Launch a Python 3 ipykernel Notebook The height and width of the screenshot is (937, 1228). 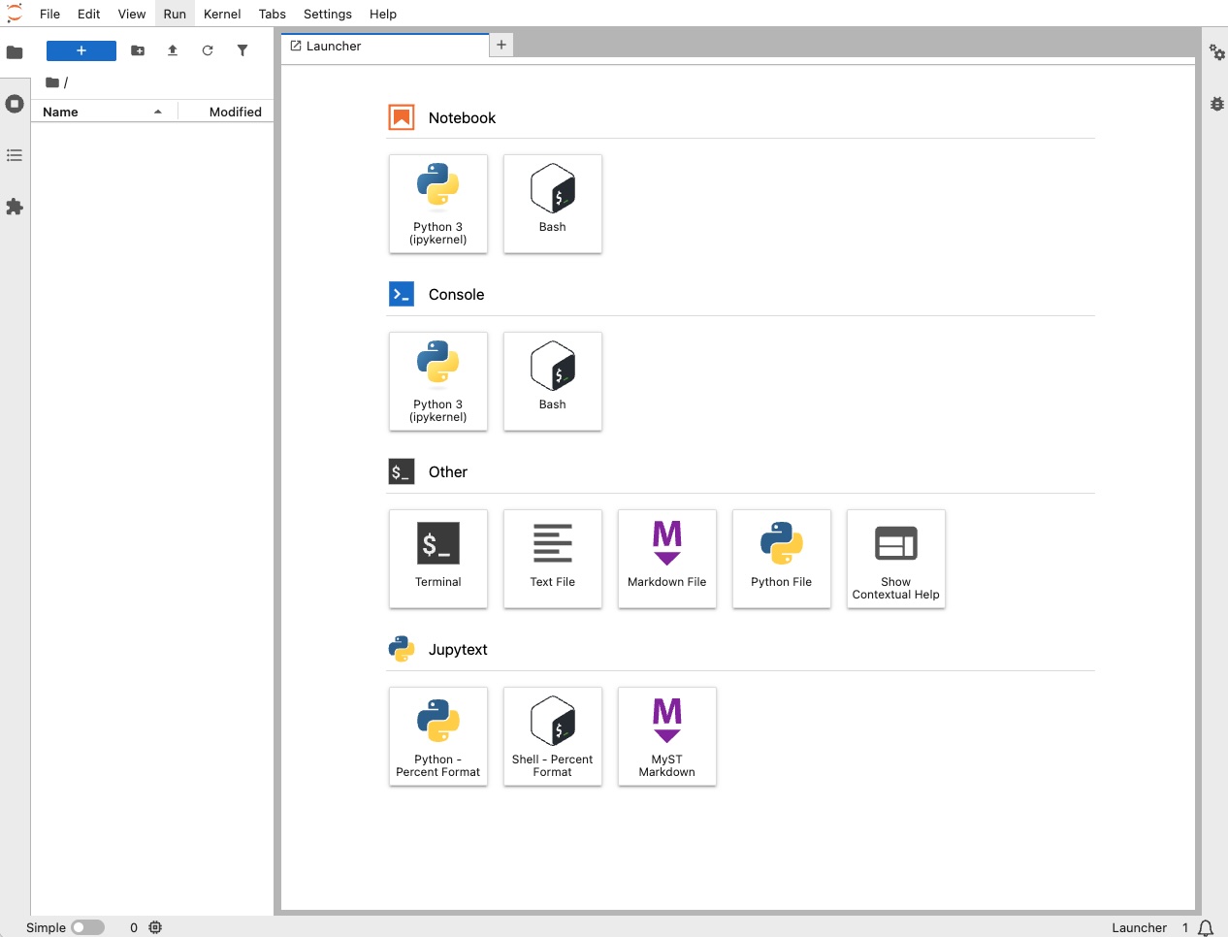coord(438,204)
